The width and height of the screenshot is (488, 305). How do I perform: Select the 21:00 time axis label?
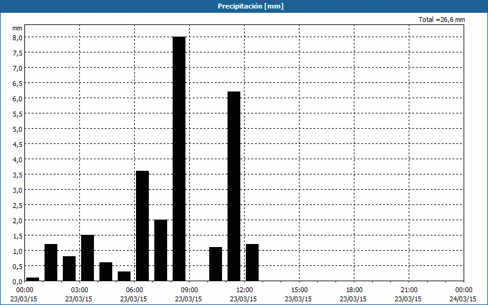[x=409, y=290]
